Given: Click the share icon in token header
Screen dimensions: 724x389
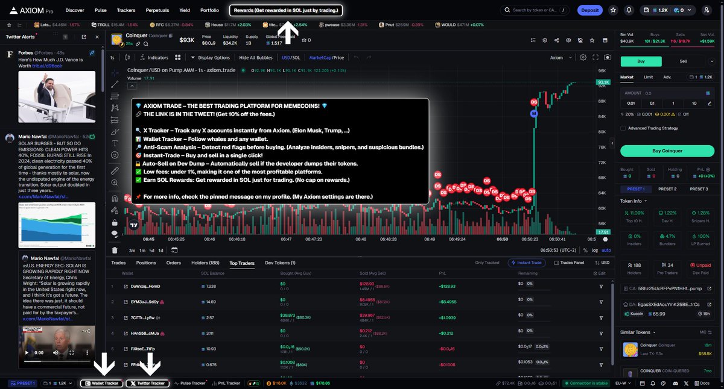Looking at the screenshot, I should [x=556, y=40].
